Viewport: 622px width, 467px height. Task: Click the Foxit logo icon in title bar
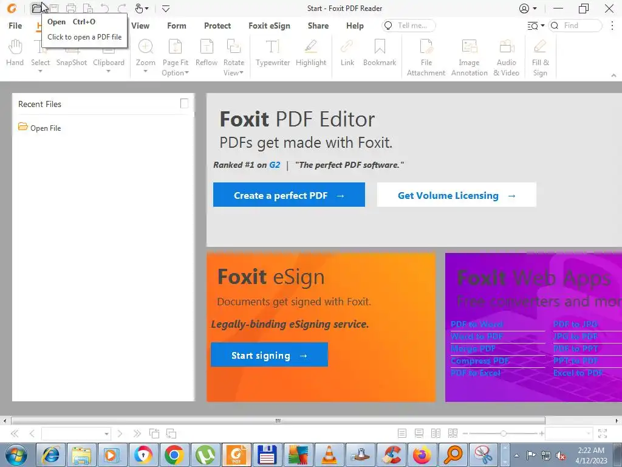pyautogui.click(x=12, y=8)
